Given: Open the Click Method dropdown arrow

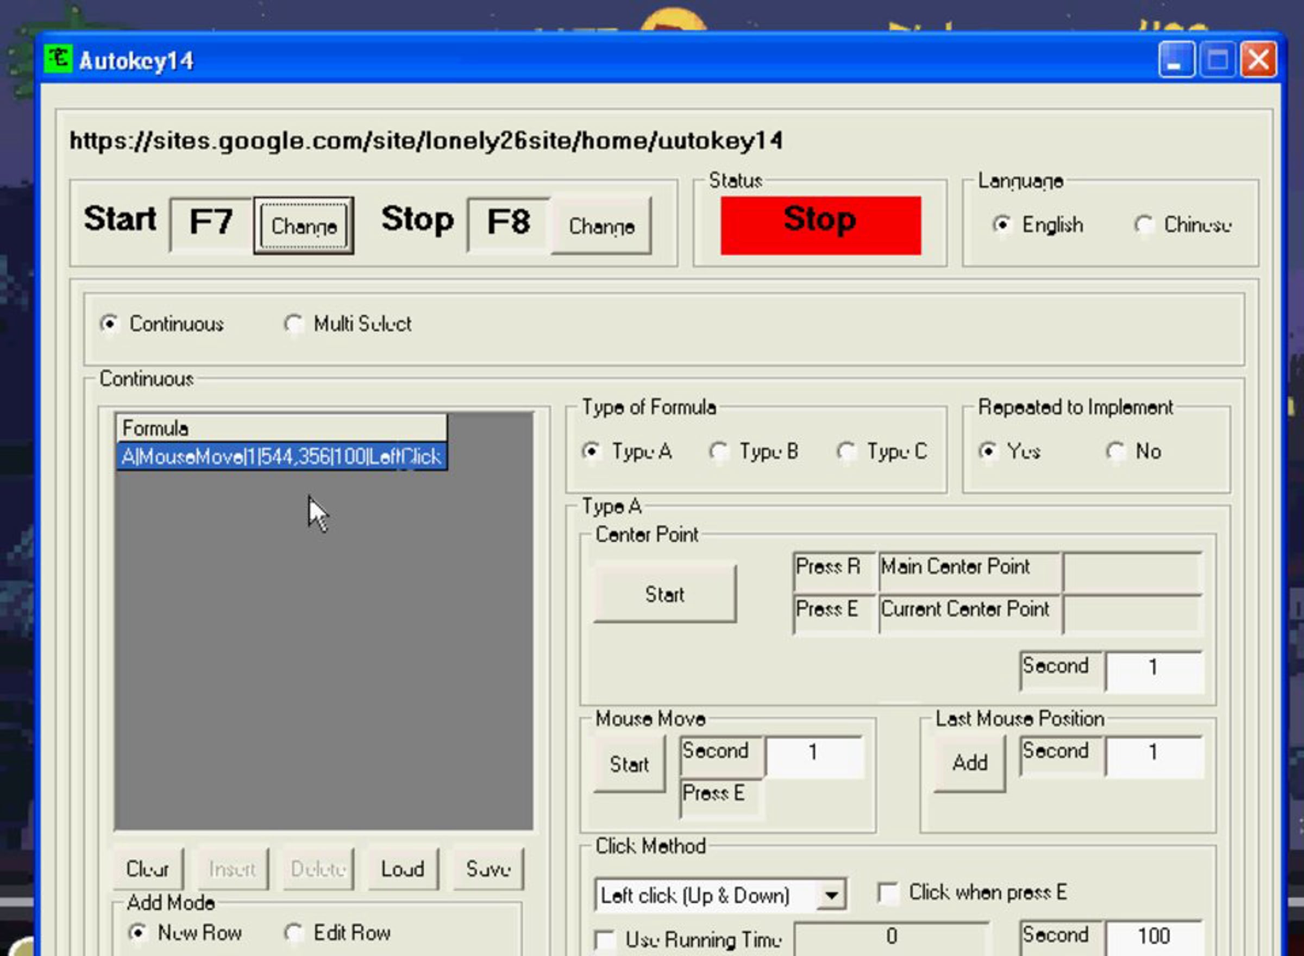Looking at the screenshot, I should [x=831, y=895].
